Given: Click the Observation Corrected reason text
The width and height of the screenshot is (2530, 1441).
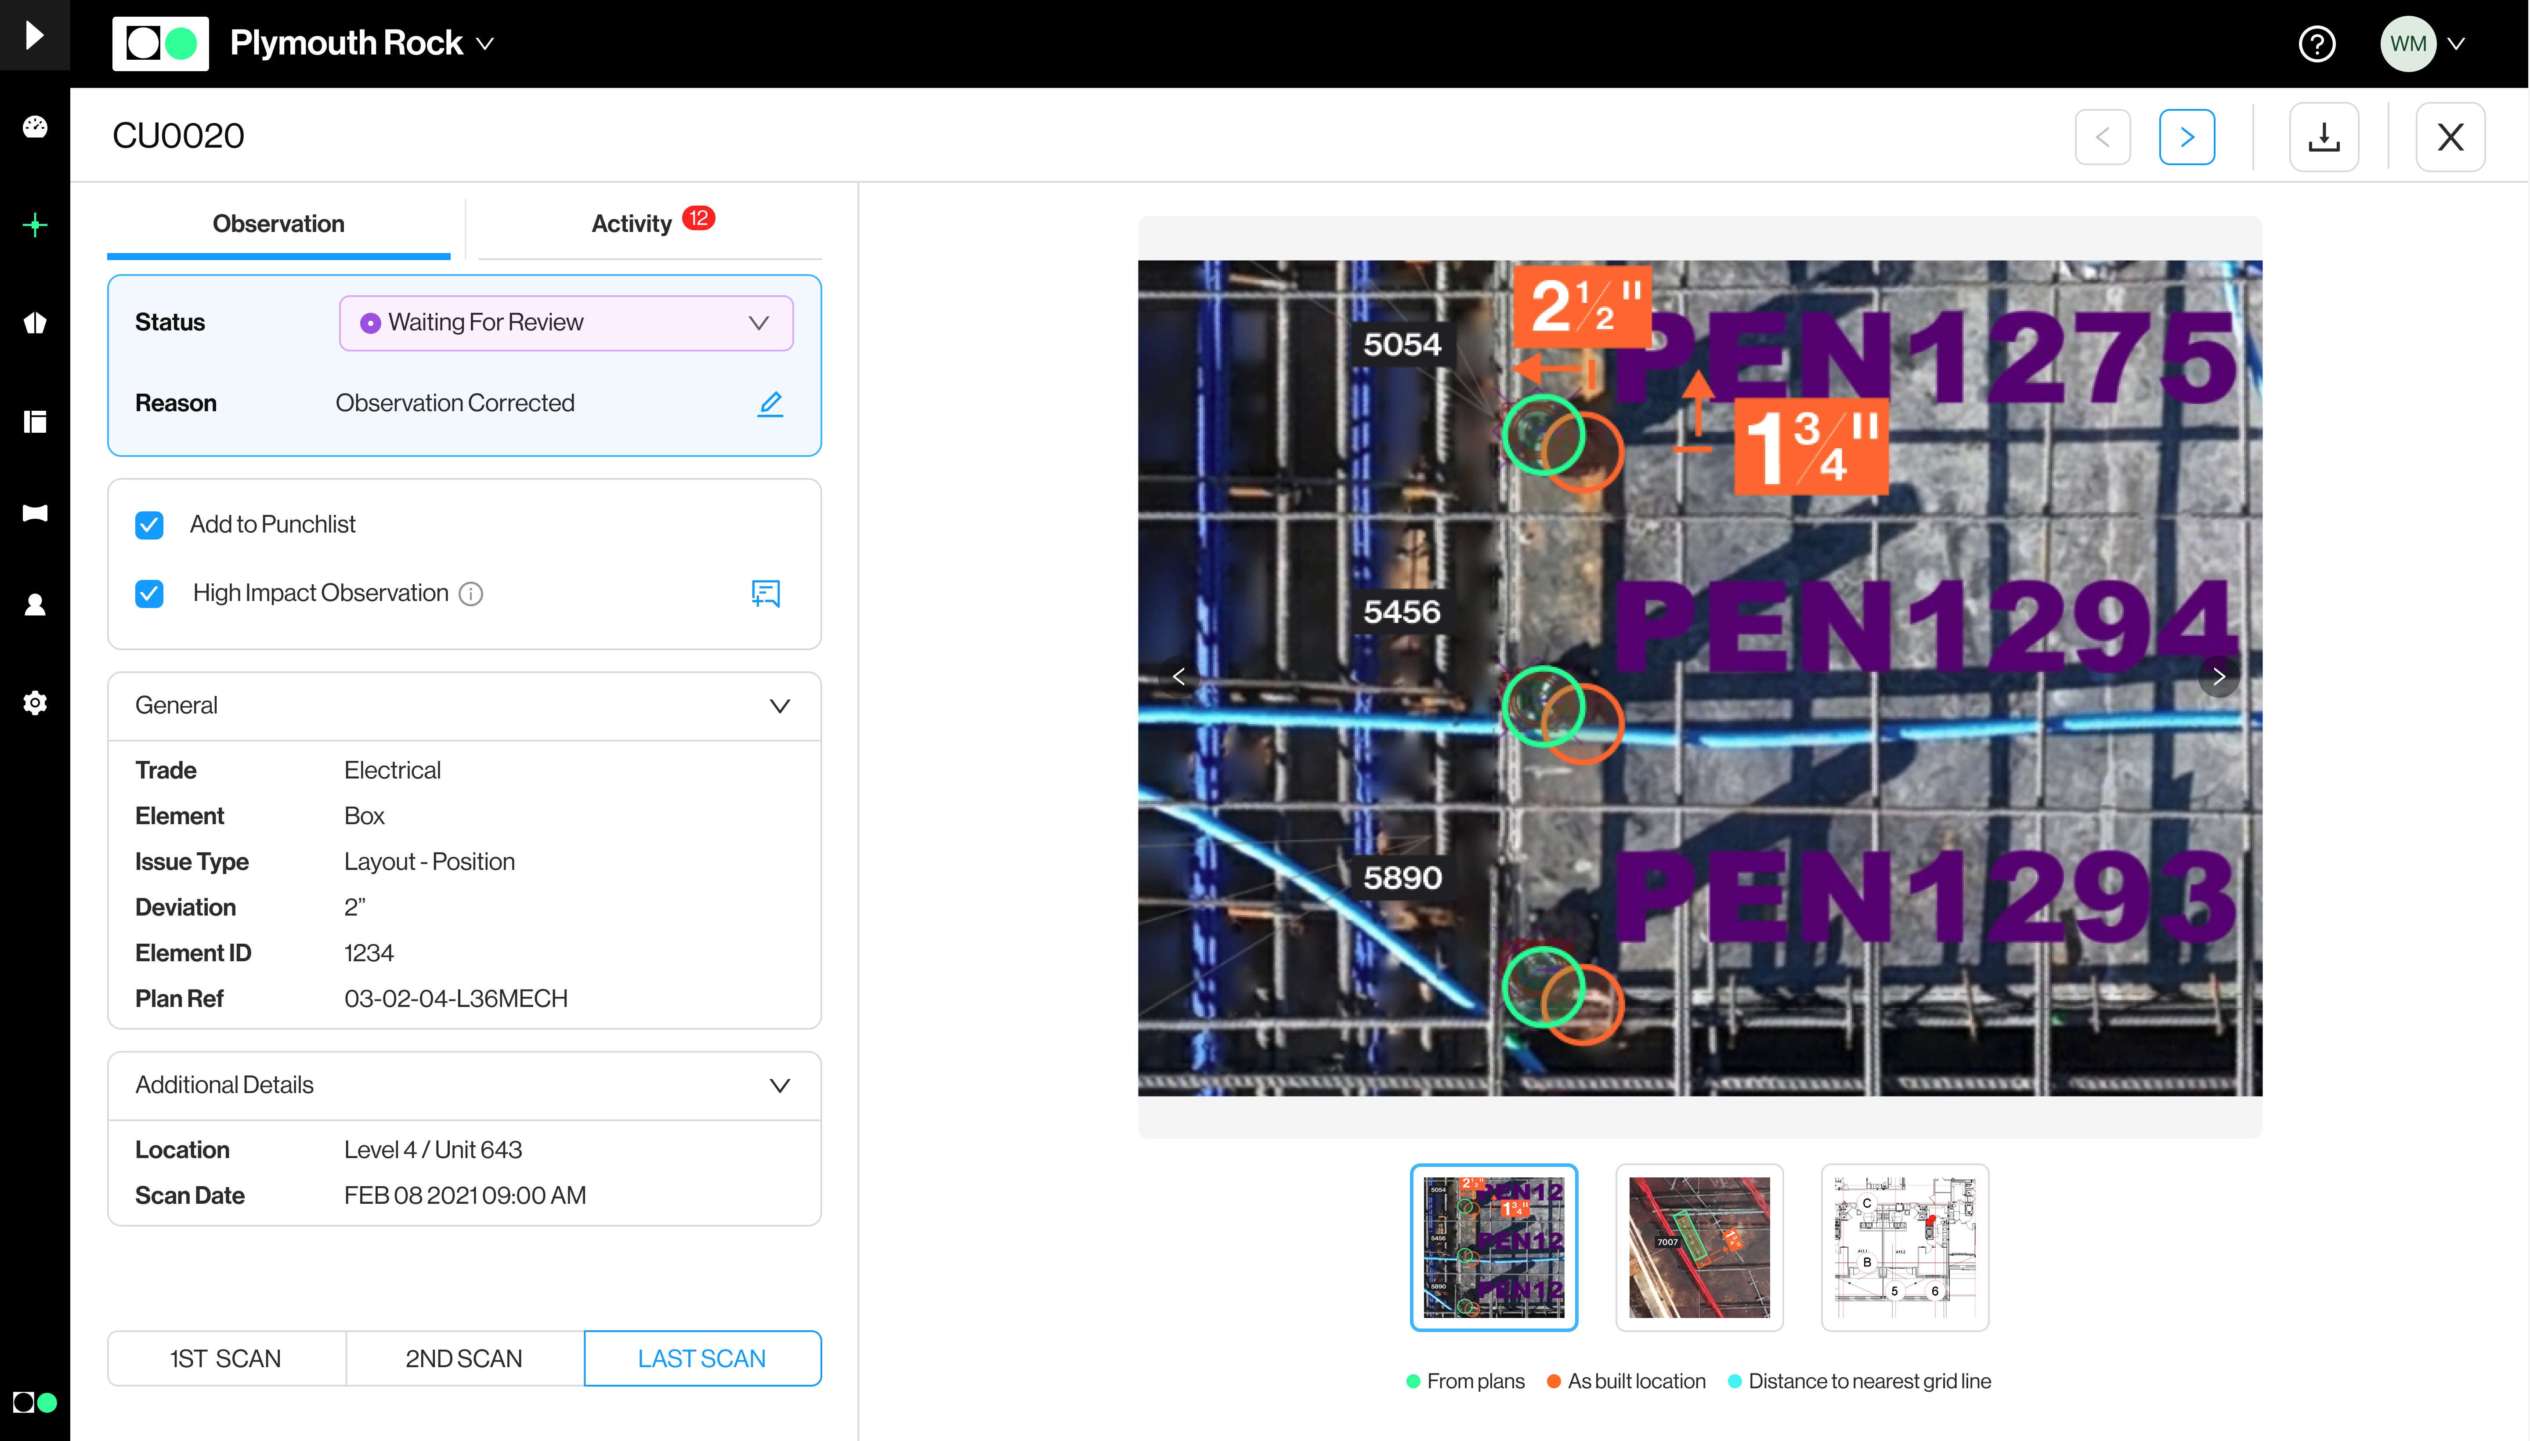Looking at the screenshot, I should [455, 403].
